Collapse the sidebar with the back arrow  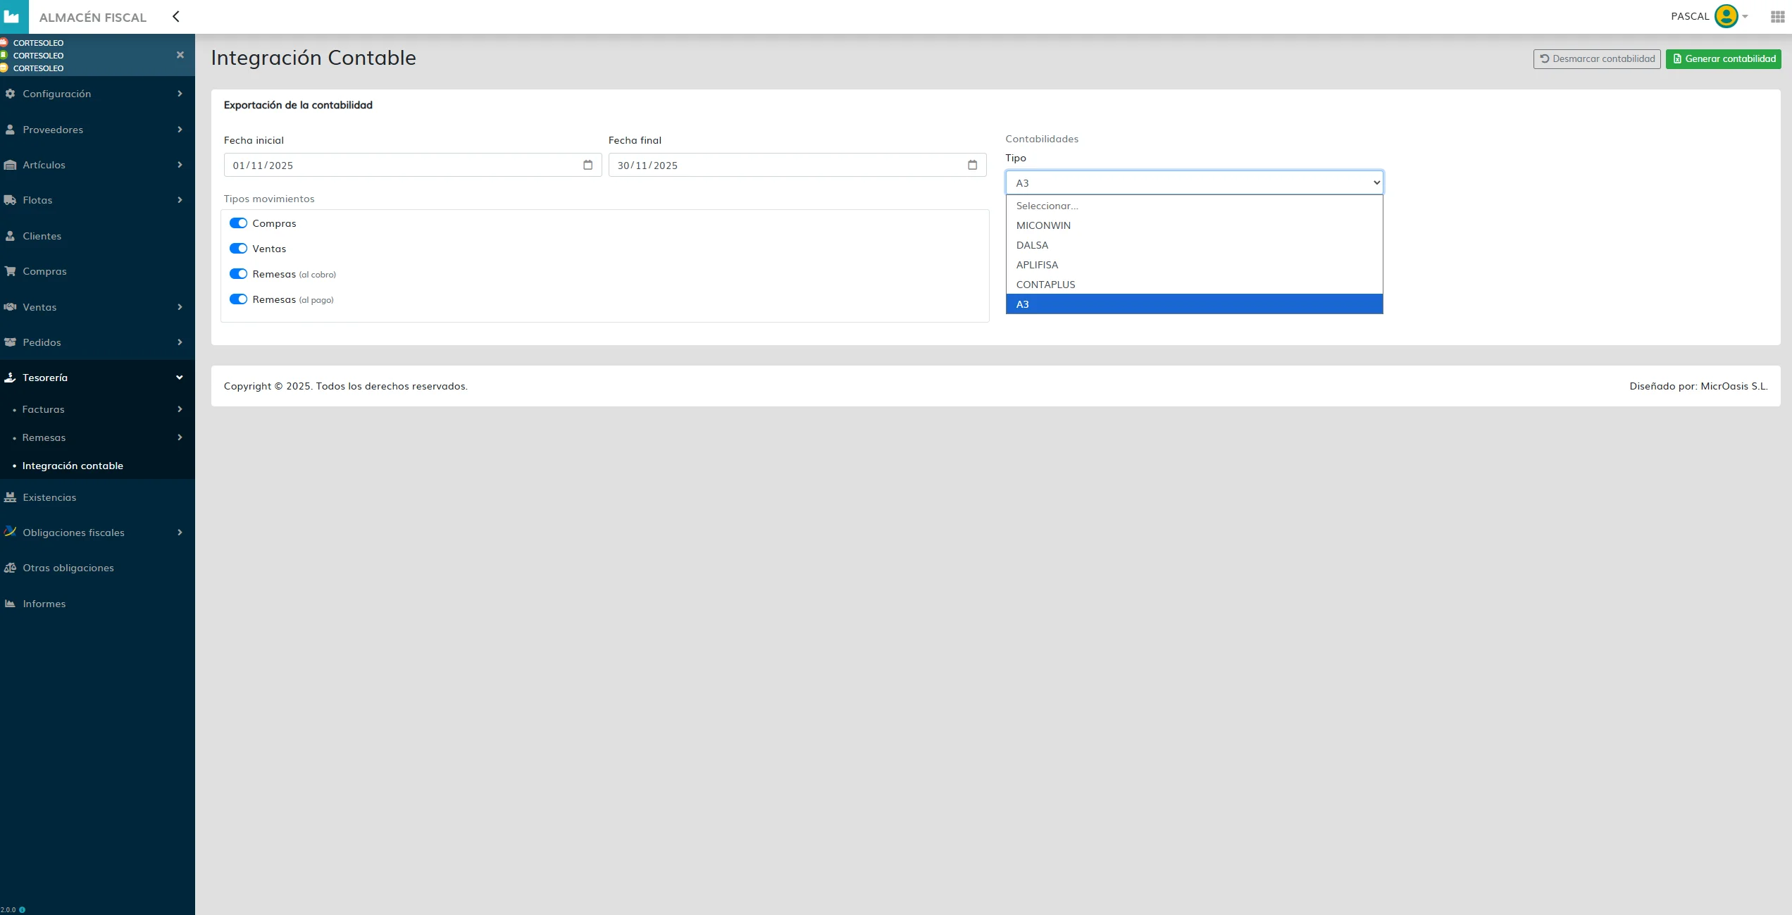point(176,16)
